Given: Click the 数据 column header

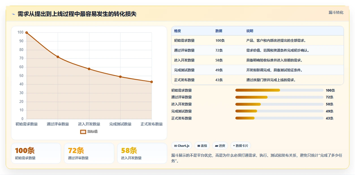Looking at the screenshot, I should point(219,31).
